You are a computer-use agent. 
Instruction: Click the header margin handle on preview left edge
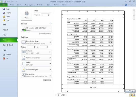pos(62,14)
